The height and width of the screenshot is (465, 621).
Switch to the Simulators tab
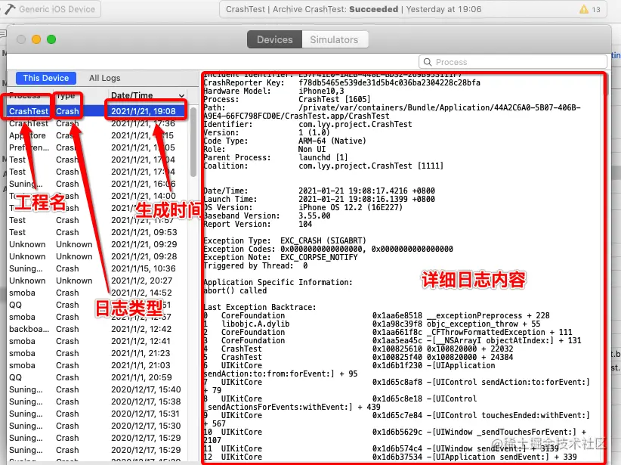[x=334, y=39]
